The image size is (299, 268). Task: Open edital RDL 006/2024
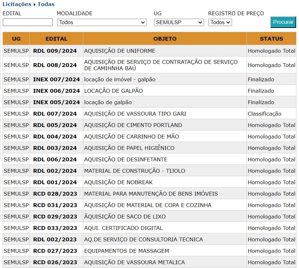pos(55,159)
